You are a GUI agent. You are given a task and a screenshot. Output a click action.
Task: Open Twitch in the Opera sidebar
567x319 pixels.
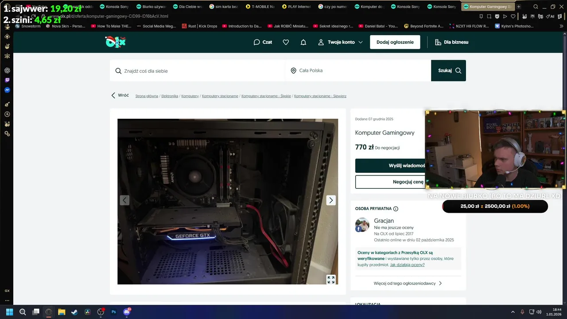click(x=7, y=80)
